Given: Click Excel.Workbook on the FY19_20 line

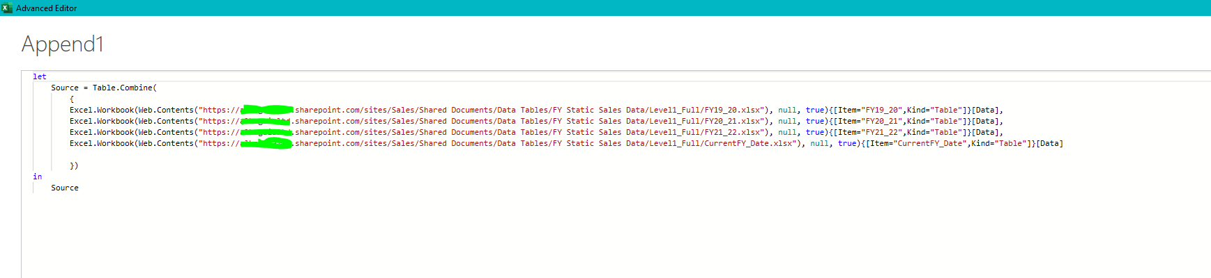Looking at the screenshot, I should (x=102, y=110).
